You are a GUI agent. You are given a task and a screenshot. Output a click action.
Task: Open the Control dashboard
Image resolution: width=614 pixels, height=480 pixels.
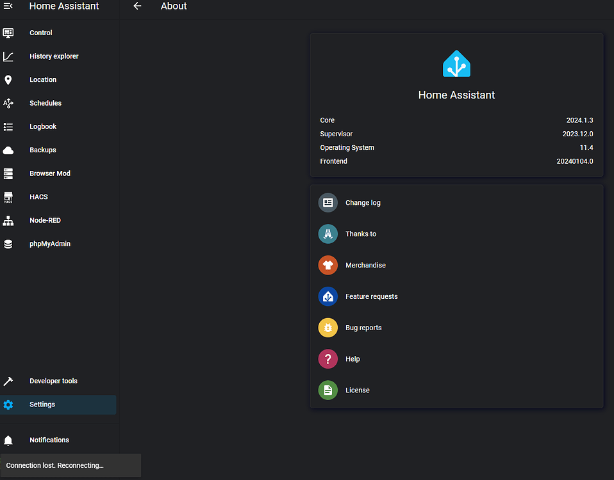[58, 33]
